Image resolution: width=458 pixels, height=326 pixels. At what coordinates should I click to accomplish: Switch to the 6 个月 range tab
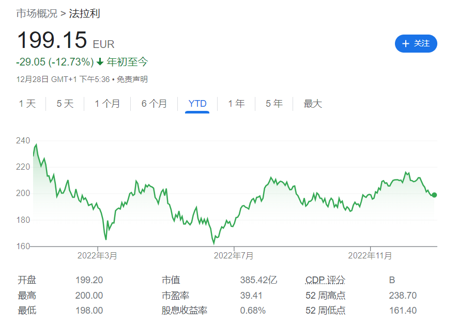[154, 104]
